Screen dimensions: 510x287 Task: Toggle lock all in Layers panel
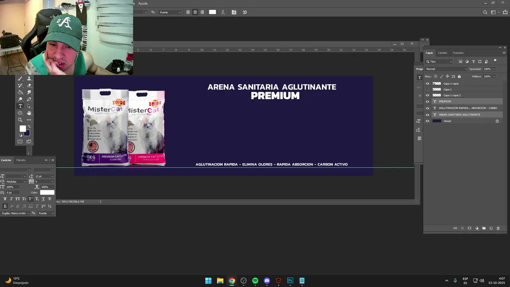pyautogui.click(x=459, y=76)
